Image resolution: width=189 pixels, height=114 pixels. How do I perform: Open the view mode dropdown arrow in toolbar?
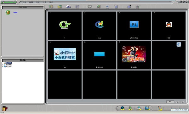140,7
